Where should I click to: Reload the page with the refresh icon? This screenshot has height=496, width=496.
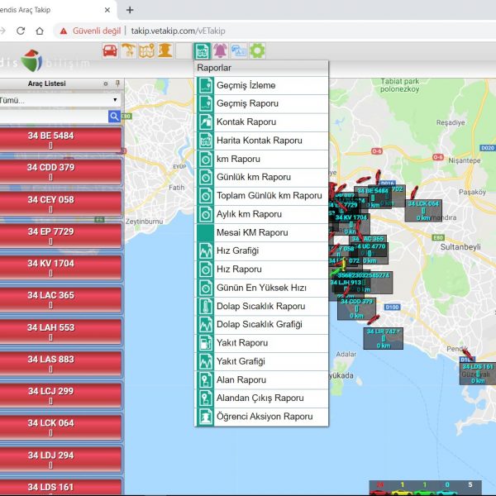point(21,31)
